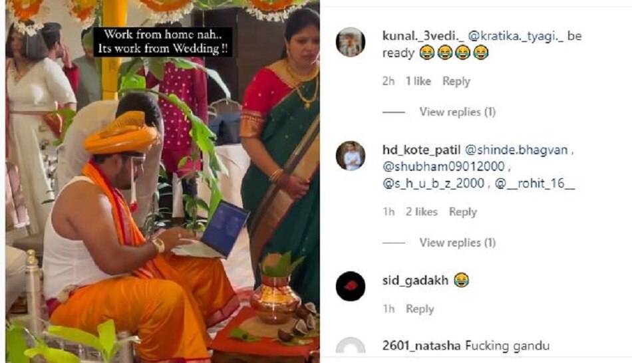This screenshot has height=363, width=632.
Task: View 1 like on kunal's comment
Action: point(418,81)
